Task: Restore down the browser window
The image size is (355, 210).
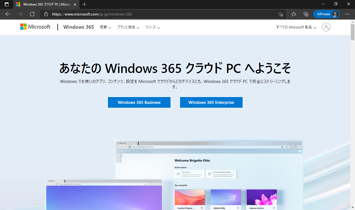Action: [336, 4]
